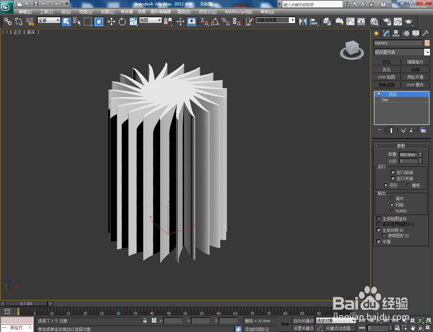The width and height of the screenshot is (433, 332).
Task: Open the Utilities hammer panel tab
Action: (425, 33)
